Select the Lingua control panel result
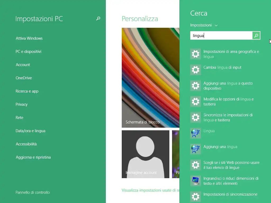The image size is (271, 203). point(225,133)
